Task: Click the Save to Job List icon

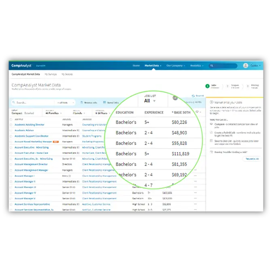Action: 211,140
